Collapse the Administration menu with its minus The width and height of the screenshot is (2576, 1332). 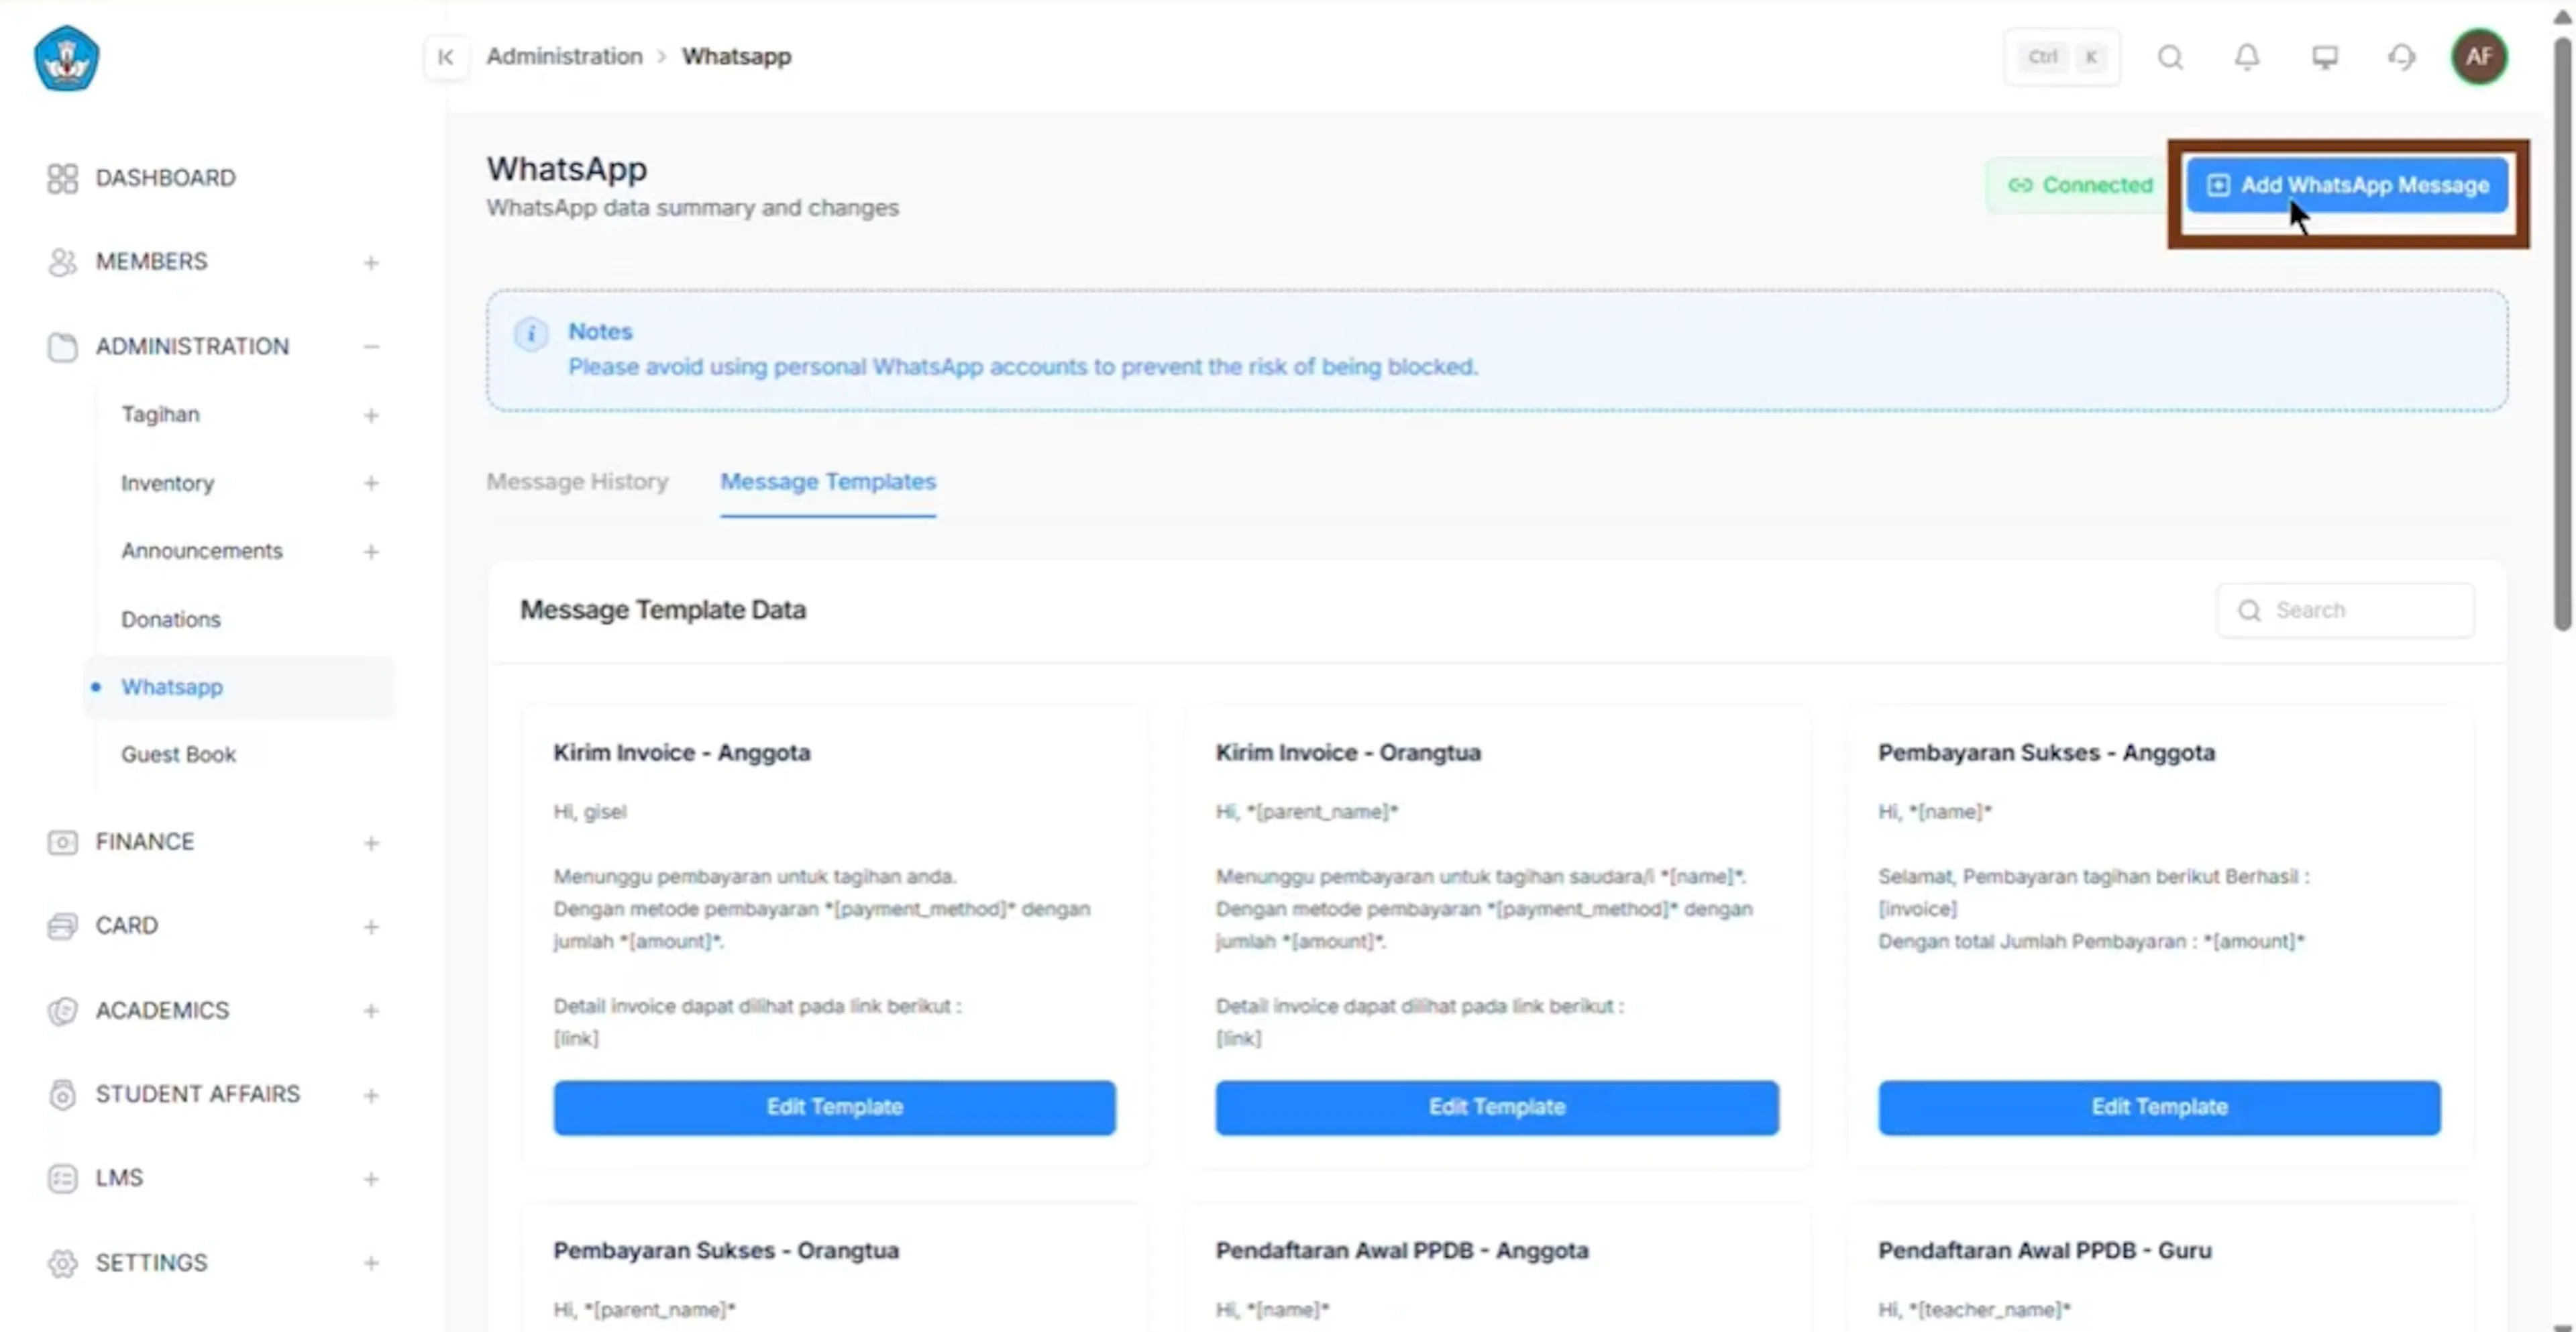(x=371, y=347)
